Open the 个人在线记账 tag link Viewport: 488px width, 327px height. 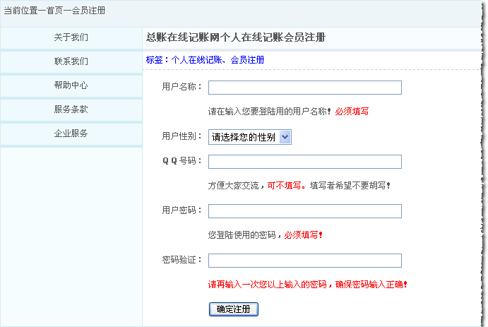tap(197, 60)
